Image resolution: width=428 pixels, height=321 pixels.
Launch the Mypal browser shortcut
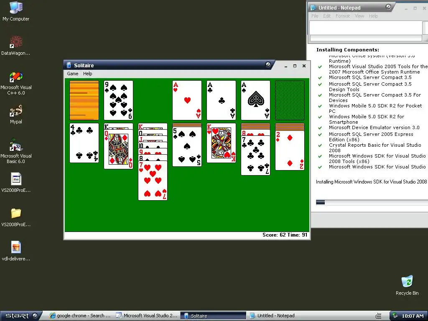pos(16,115)
